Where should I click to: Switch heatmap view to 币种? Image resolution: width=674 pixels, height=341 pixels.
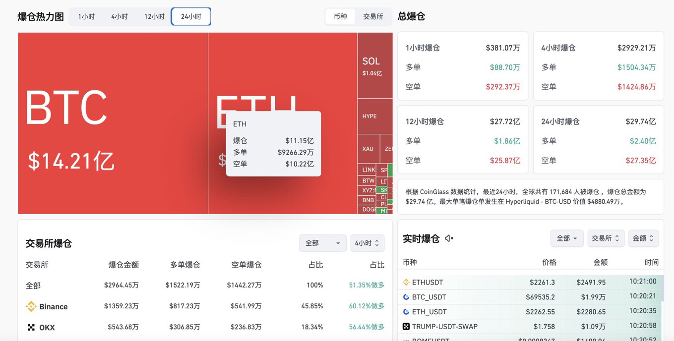[340, 16]
